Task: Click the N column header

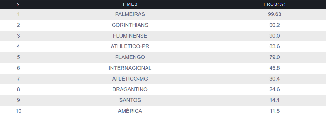Action: pos(18,4)
